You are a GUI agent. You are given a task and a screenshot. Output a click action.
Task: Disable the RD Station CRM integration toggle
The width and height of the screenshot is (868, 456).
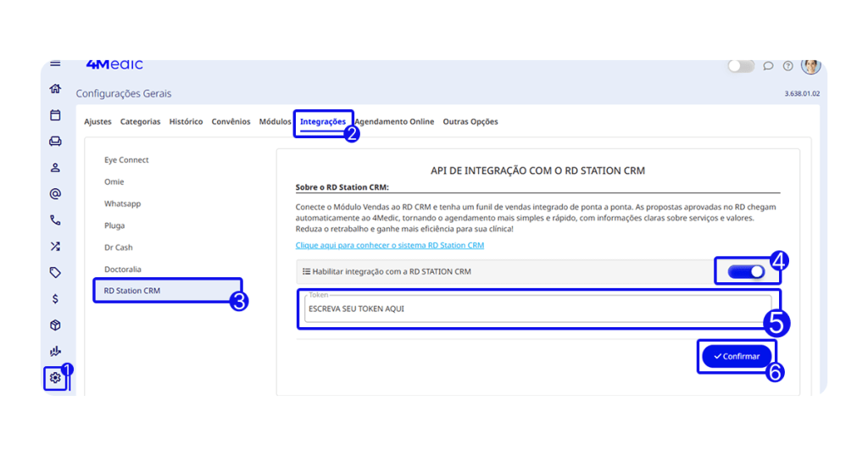click(x=746, y=271)
